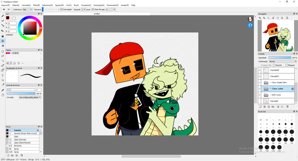Click the foreground black color swatch

(x=8, y=18)
